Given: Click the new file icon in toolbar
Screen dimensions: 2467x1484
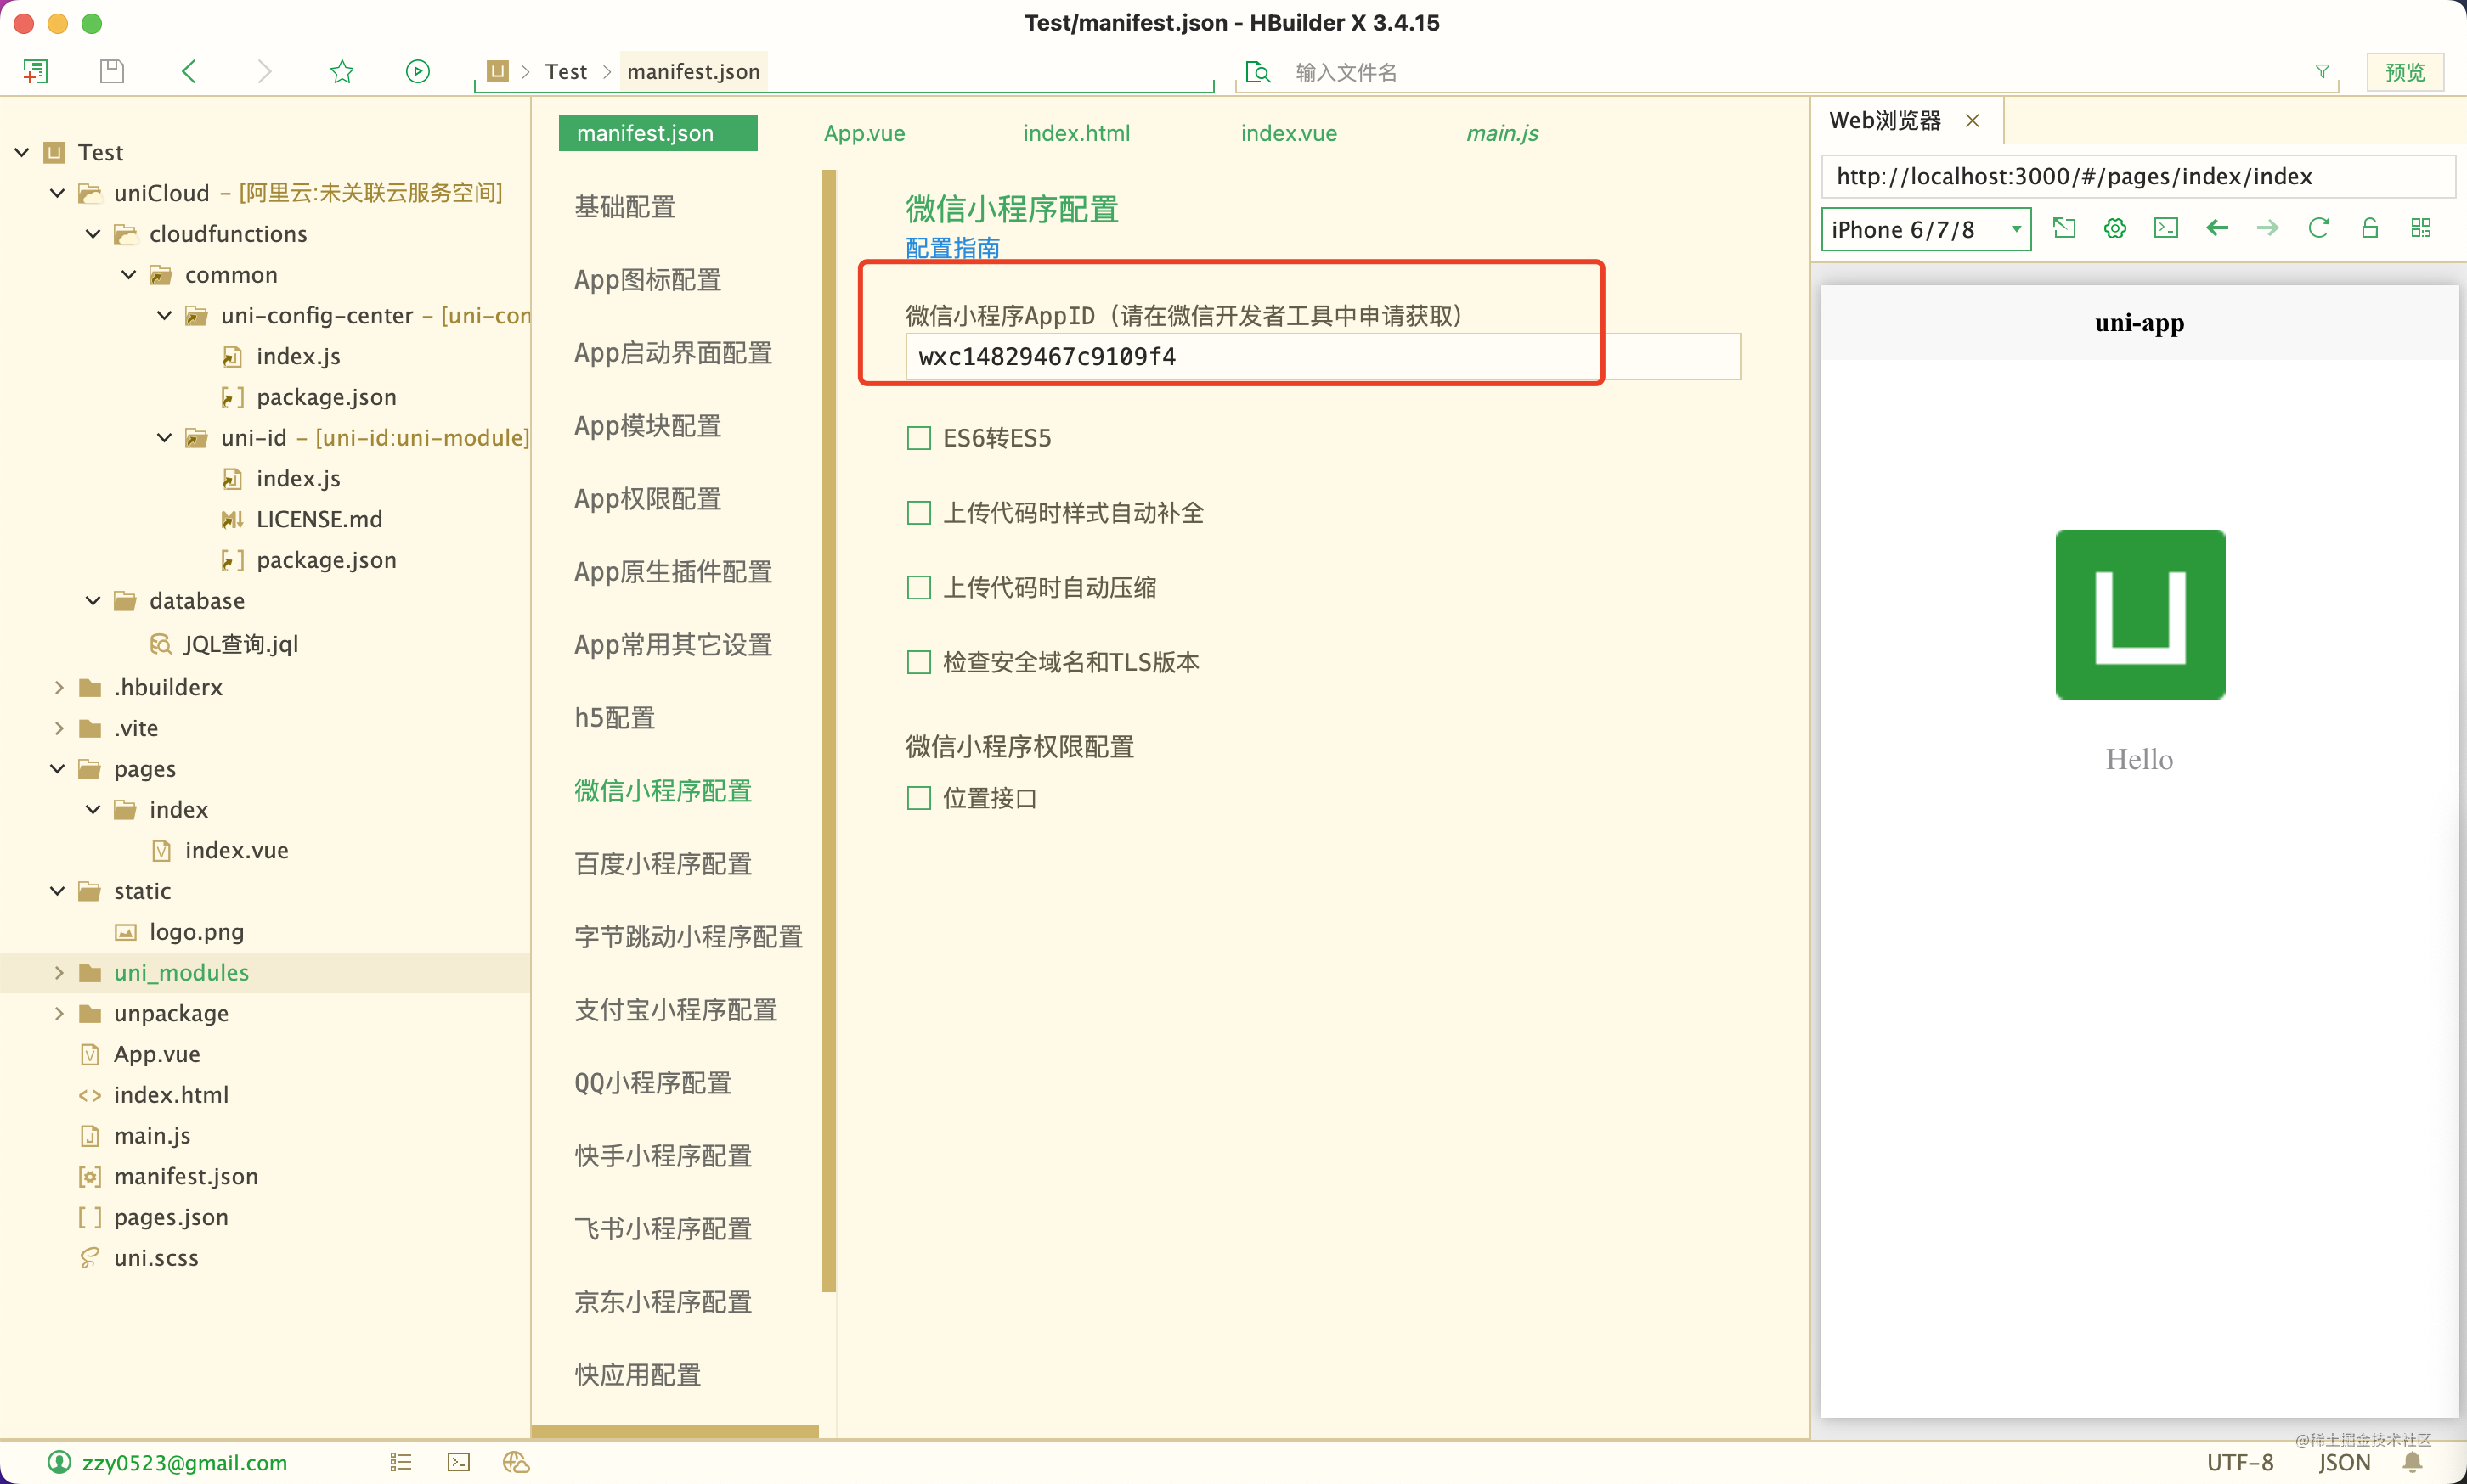Looking at the screenshot, I should coord(36,71).
